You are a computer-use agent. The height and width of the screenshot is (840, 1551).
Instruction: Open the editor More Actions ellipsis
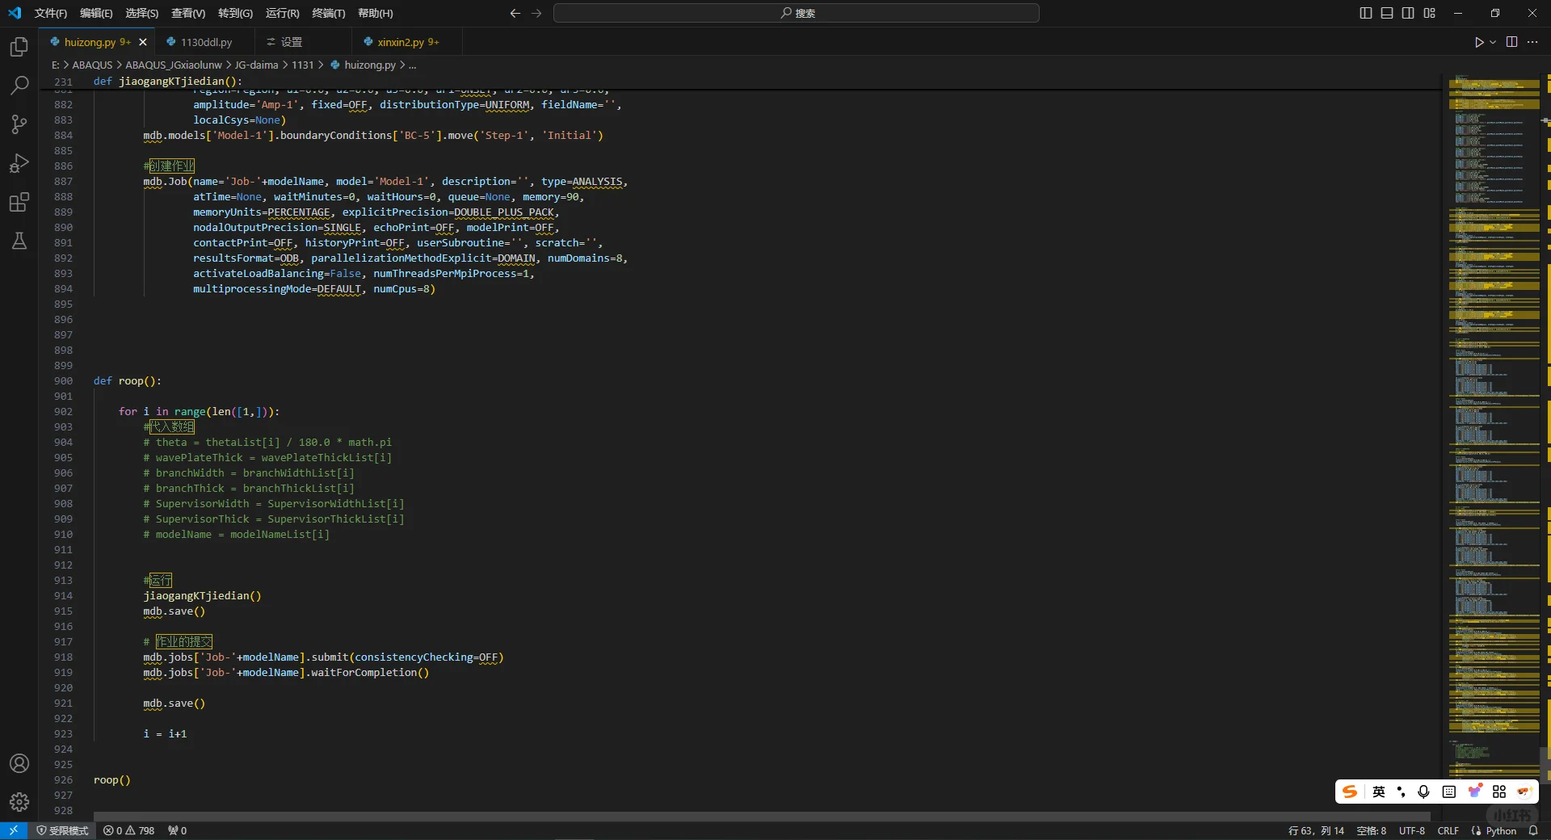tap(1532, 42)
